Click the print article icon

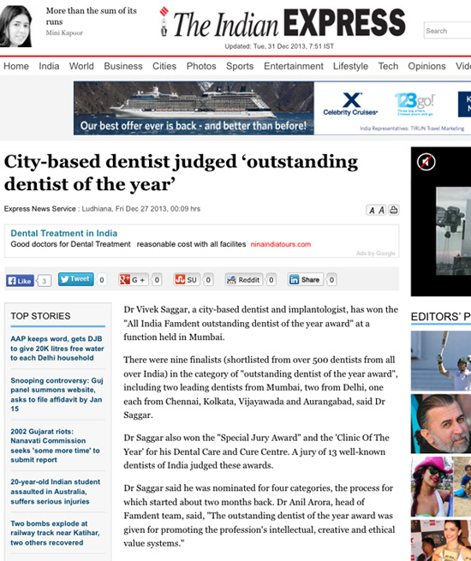(x=393, y=210)
